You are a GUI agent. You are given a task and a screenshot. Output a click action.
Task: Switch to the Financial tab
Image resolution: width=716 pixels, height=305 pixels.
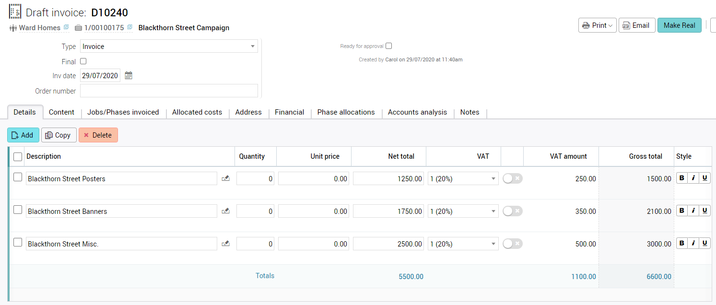click(289, 112)
